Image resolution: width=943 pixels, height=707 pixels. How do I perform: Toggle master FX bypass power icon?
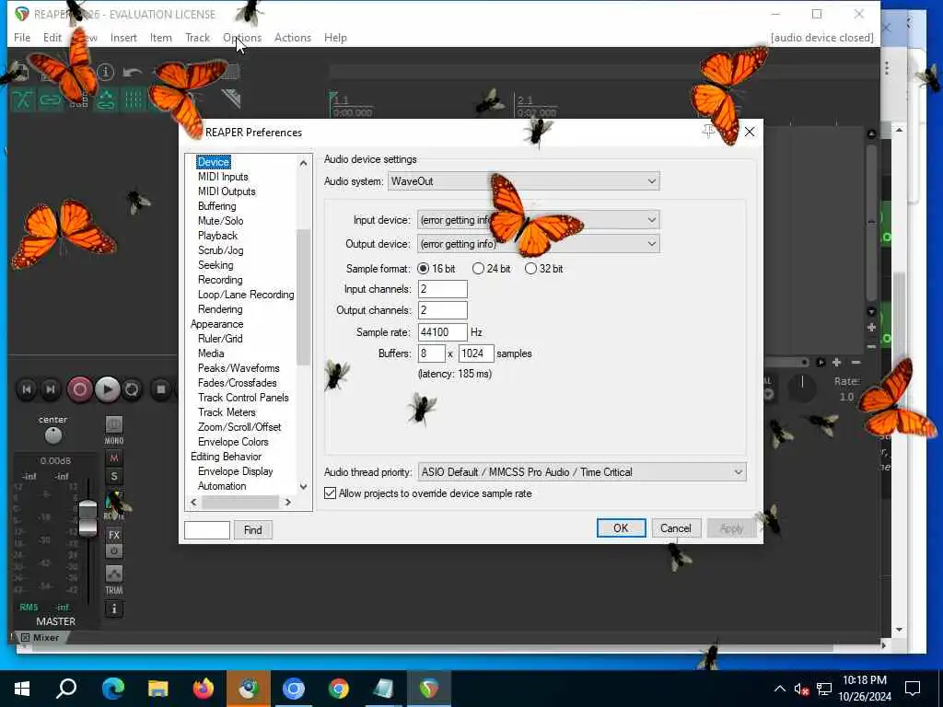tap(113, 551)
